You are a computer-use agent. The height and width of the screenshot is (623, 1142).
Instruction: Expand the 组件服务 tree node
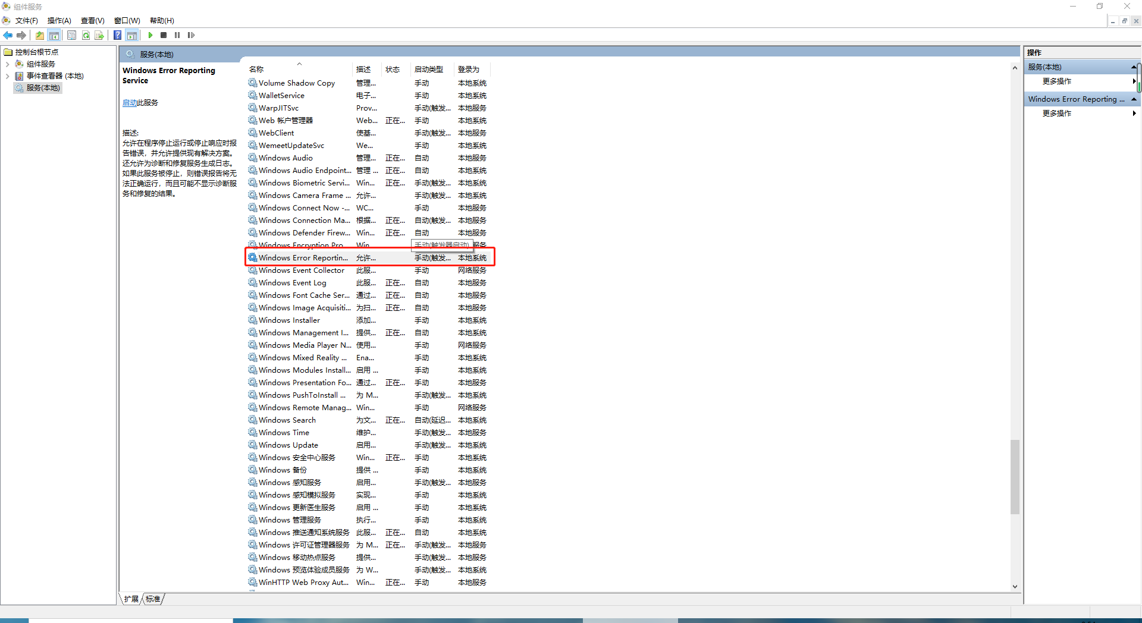click(7, 64)
